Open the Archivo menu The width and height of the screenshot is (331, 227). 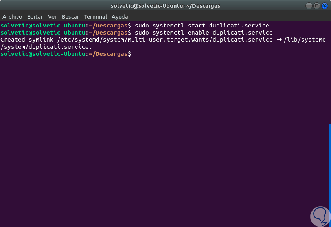pos(12,17)
